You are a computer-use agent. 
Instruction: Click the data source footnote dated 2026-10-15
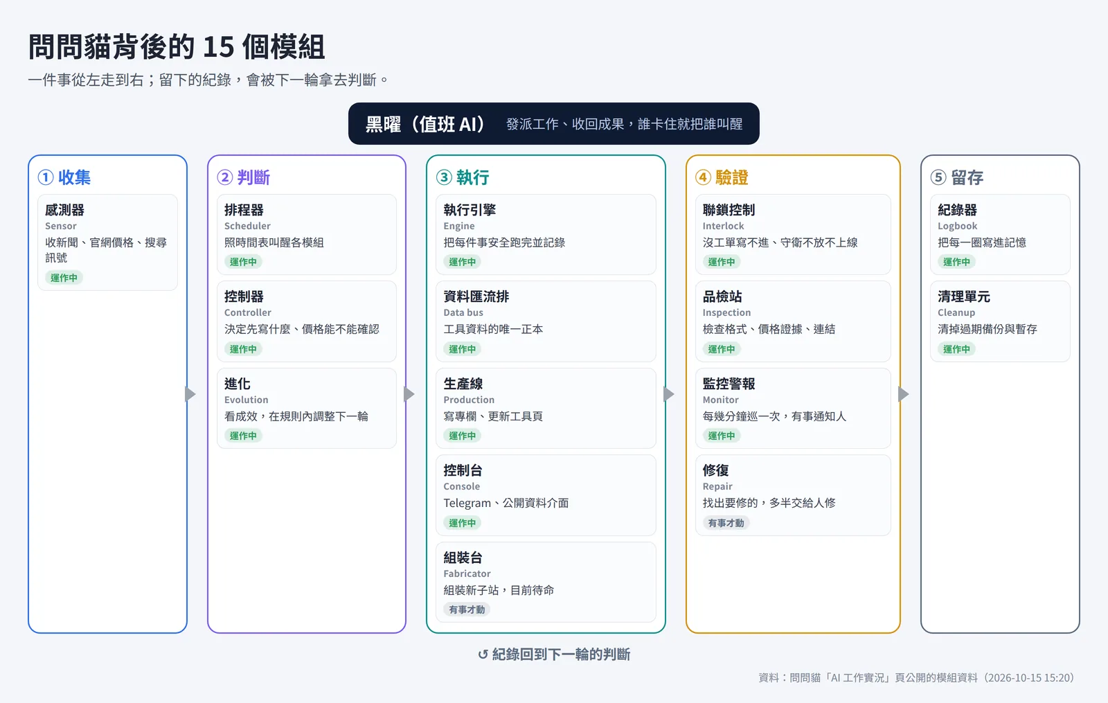point(916,677)
